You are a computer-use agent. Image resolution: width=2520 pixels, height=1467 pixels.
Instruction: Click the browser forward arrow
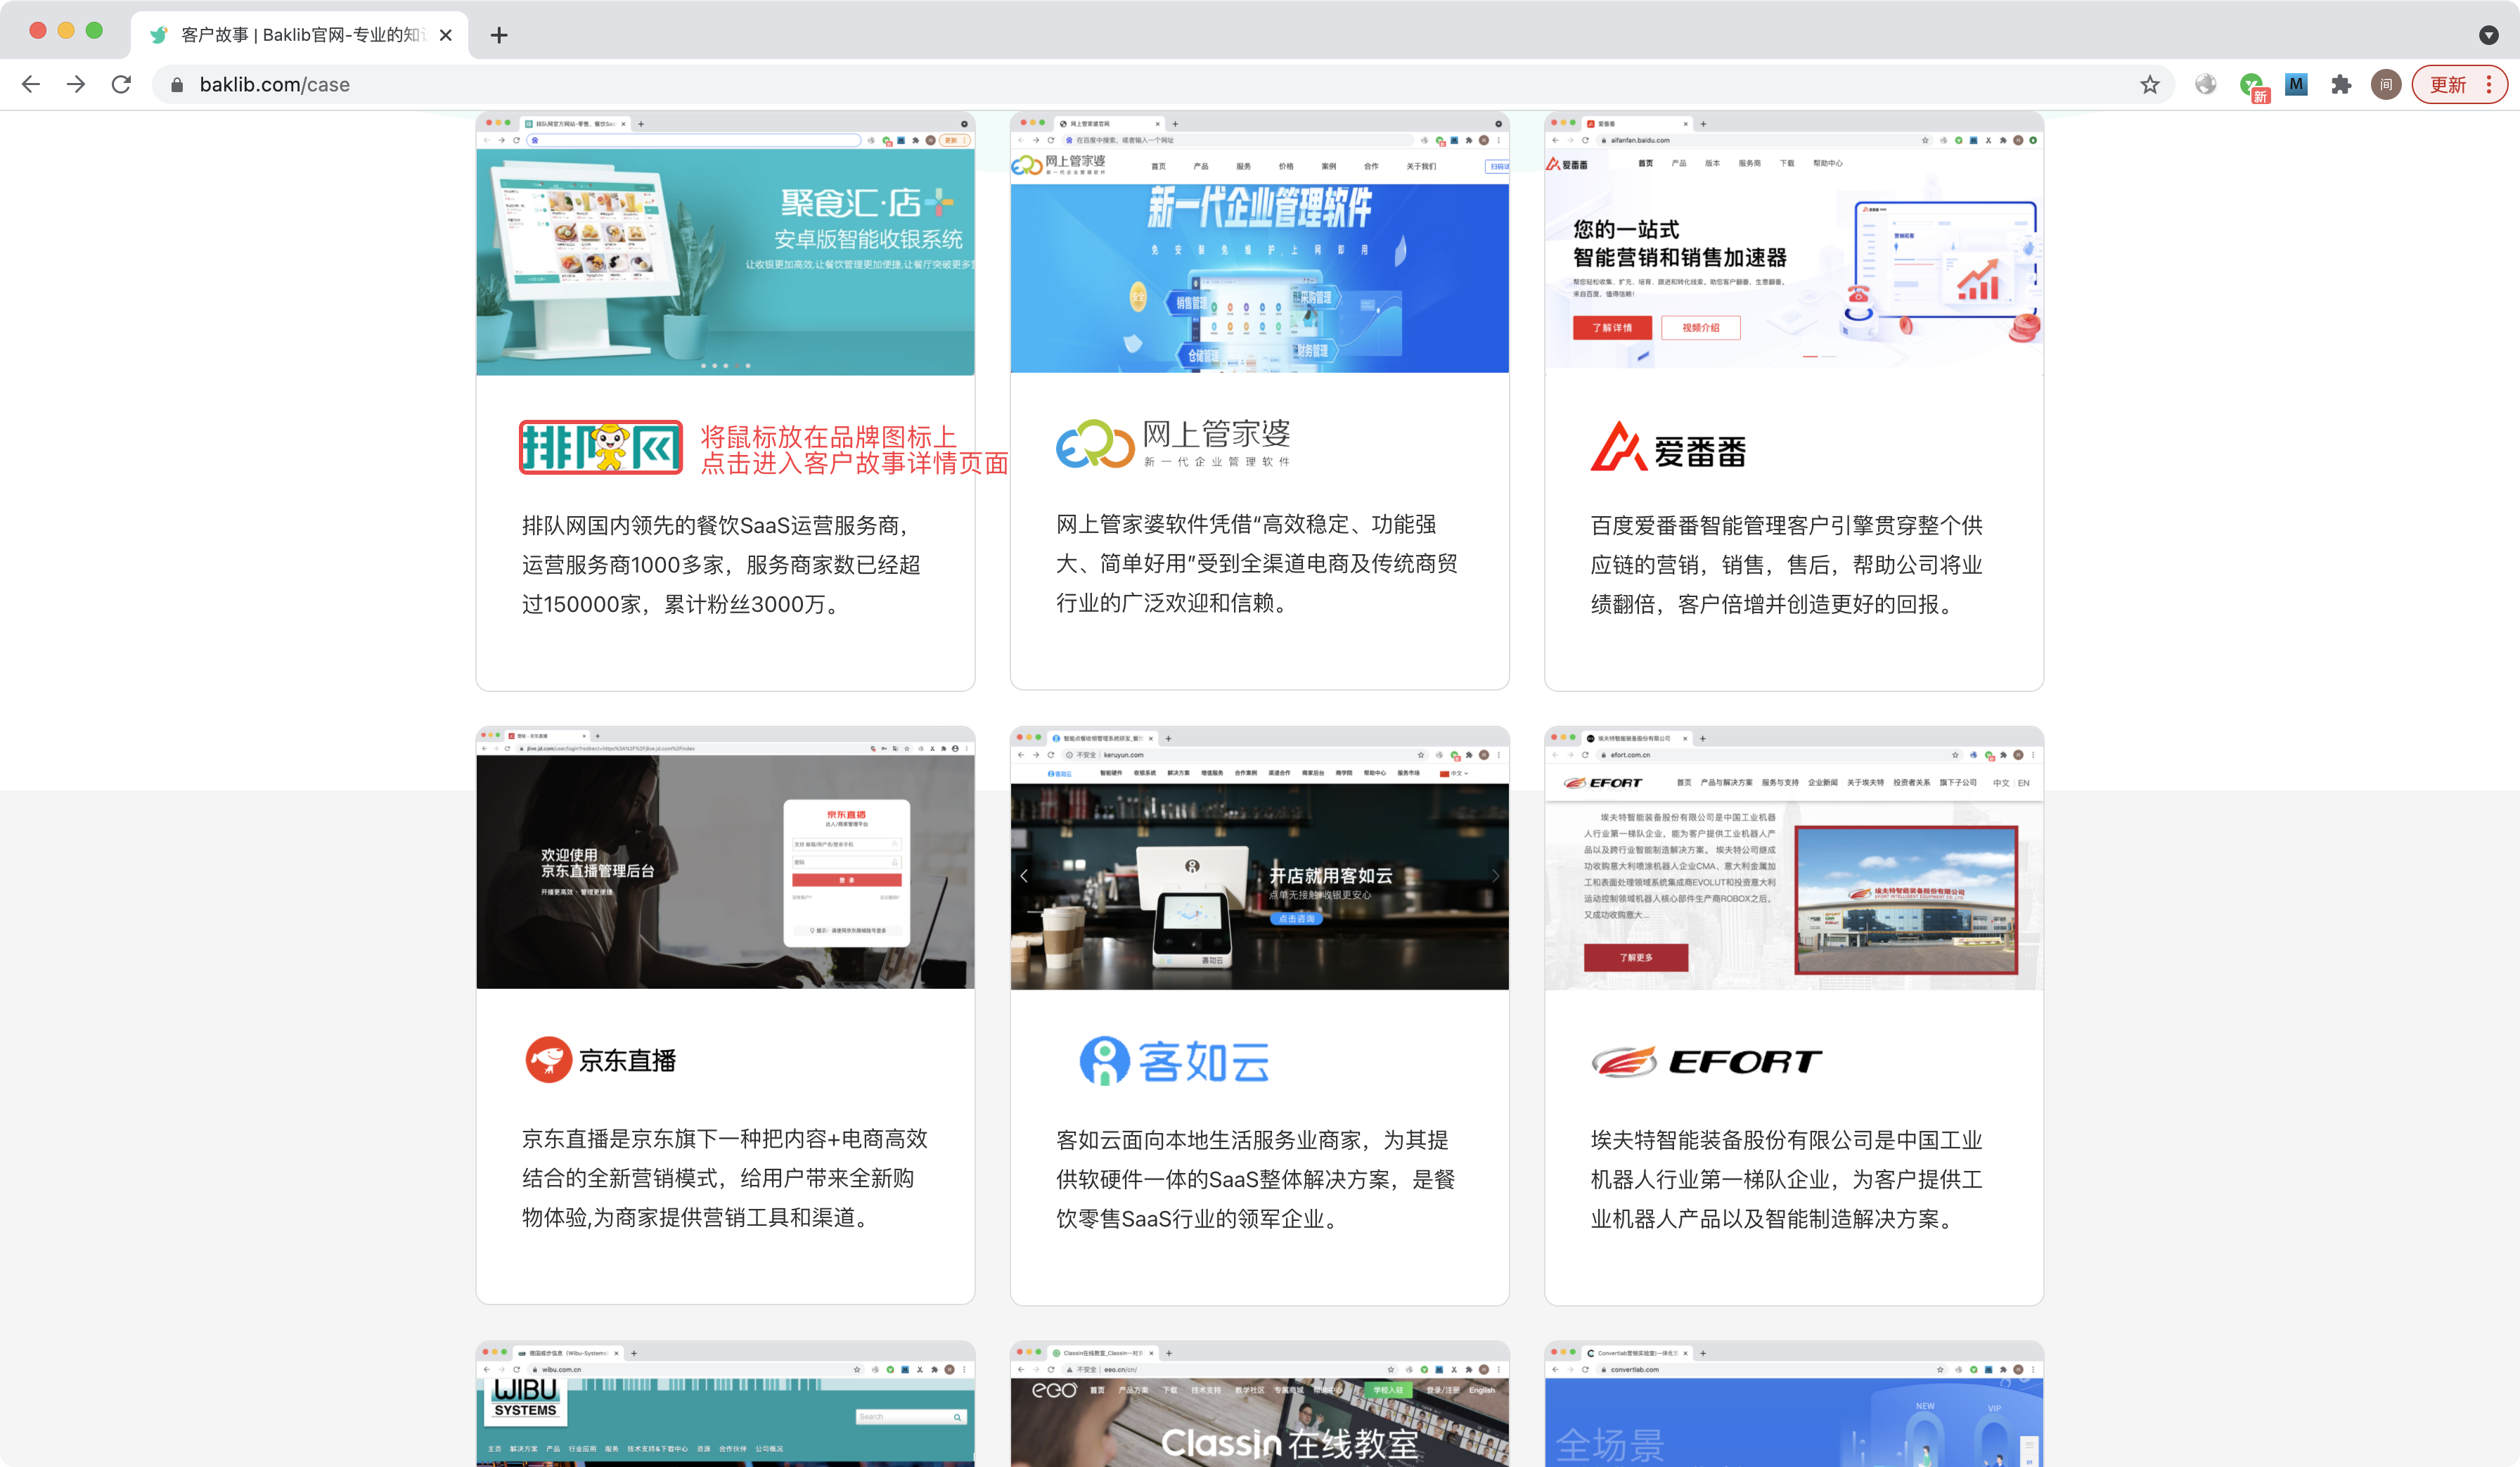pos(76,85)
